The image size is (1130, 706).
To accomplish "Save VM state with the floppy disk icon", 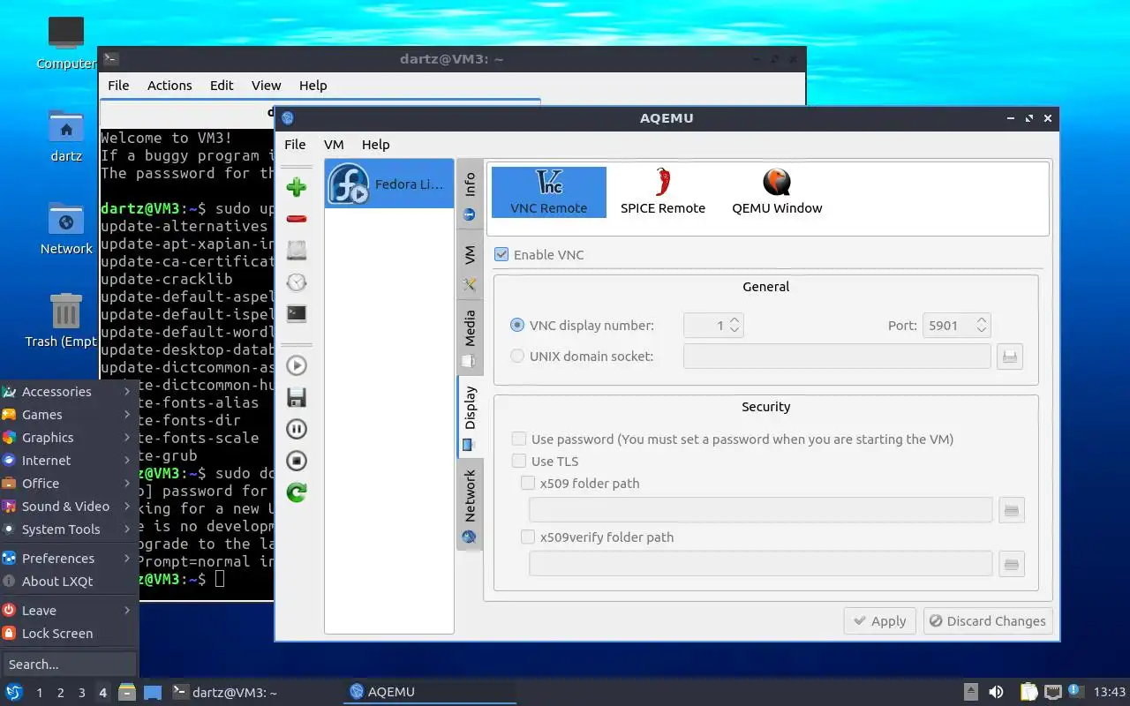I will [x=297, y=397].
